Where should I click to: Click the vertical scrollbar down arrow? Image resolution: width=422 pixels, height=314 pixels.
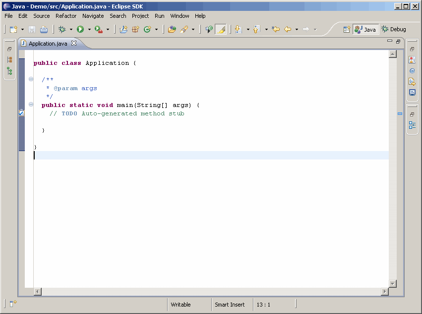coord(393,283)
